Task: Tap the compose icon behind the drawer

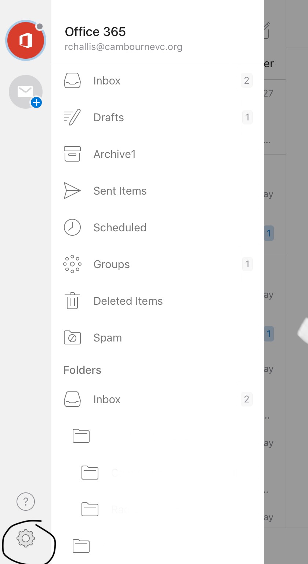Action: 267,30
